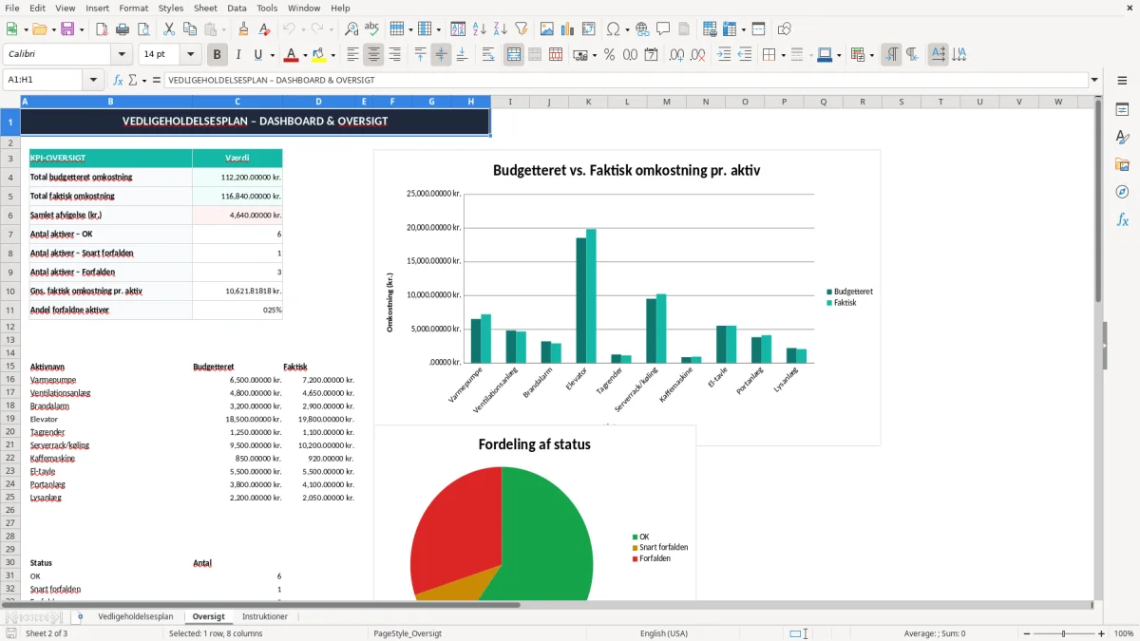The image size is (1140, 641).
Task: Apply the red font color swatch
Action: point(291,55)
